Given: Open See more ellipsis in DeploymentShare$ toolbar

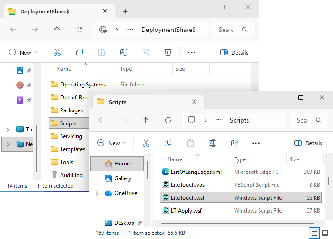Looking at the screenshot, I should 192,53.
